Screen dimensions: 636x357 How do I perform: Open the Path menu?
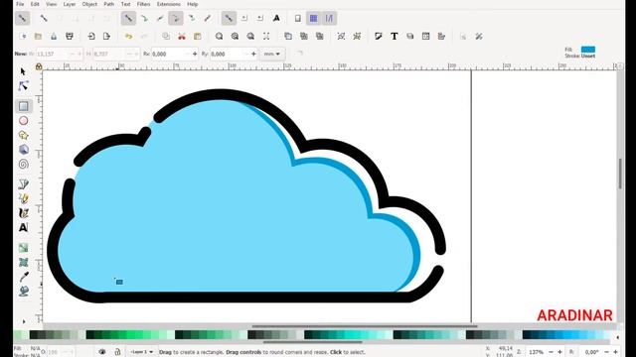[108, 4]
